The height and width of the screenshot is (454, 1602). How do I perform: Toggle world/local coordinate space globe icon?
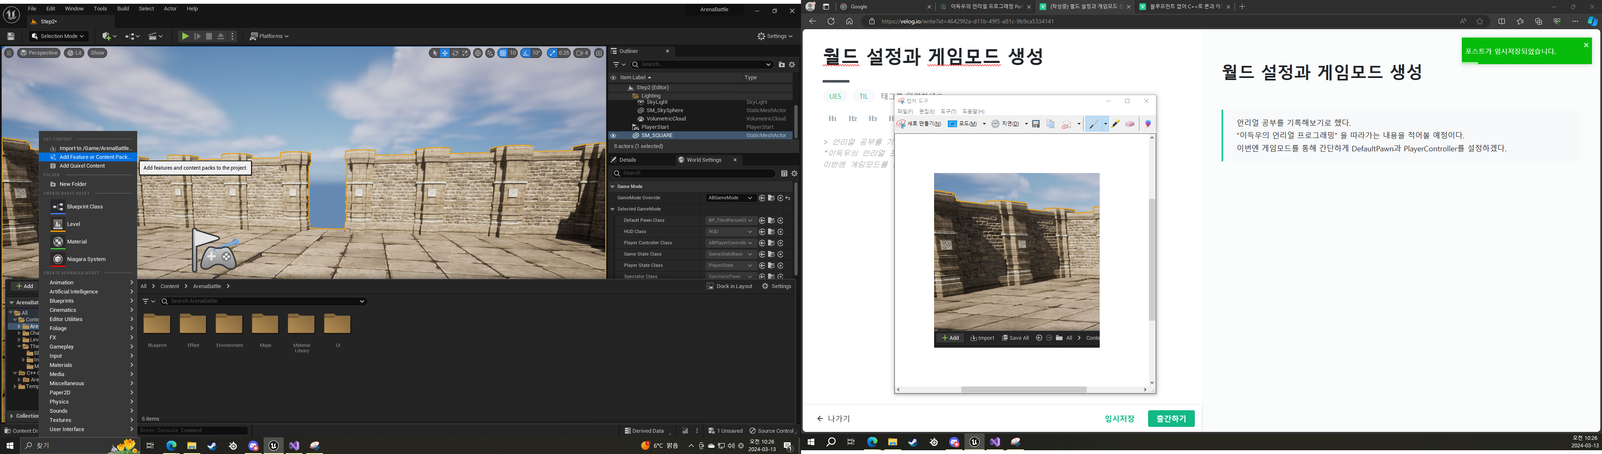coord(478,53)
